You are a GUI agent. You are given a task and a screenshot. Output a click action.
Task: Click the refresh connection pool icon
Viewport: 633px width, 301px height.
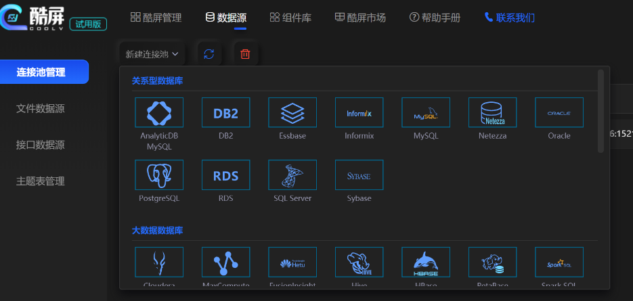click(x=209, y=54)
